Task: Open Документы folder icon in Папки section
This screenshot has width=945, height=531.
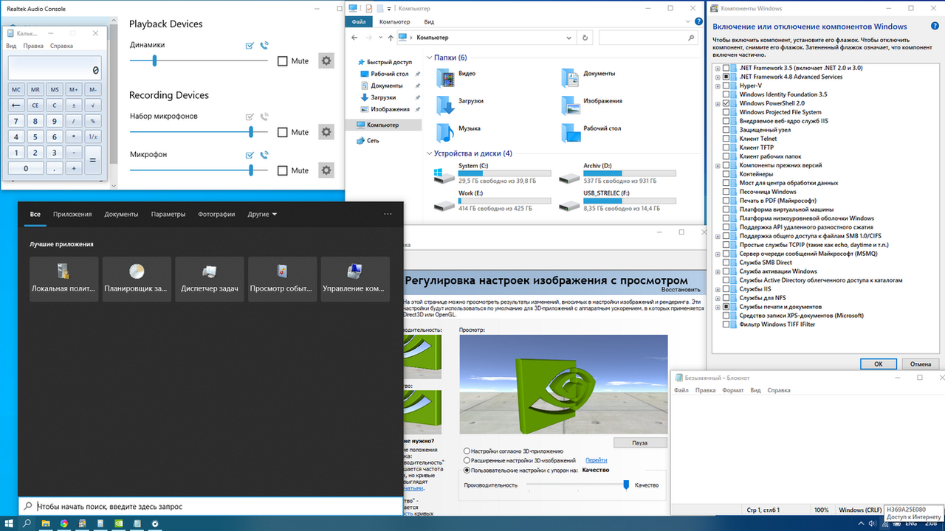Action: point(570,77)
